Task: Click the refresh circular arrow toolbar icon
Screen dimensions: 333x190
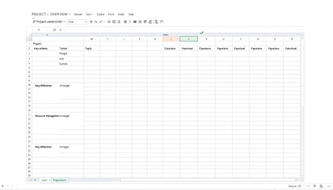Action: (119, 22)
